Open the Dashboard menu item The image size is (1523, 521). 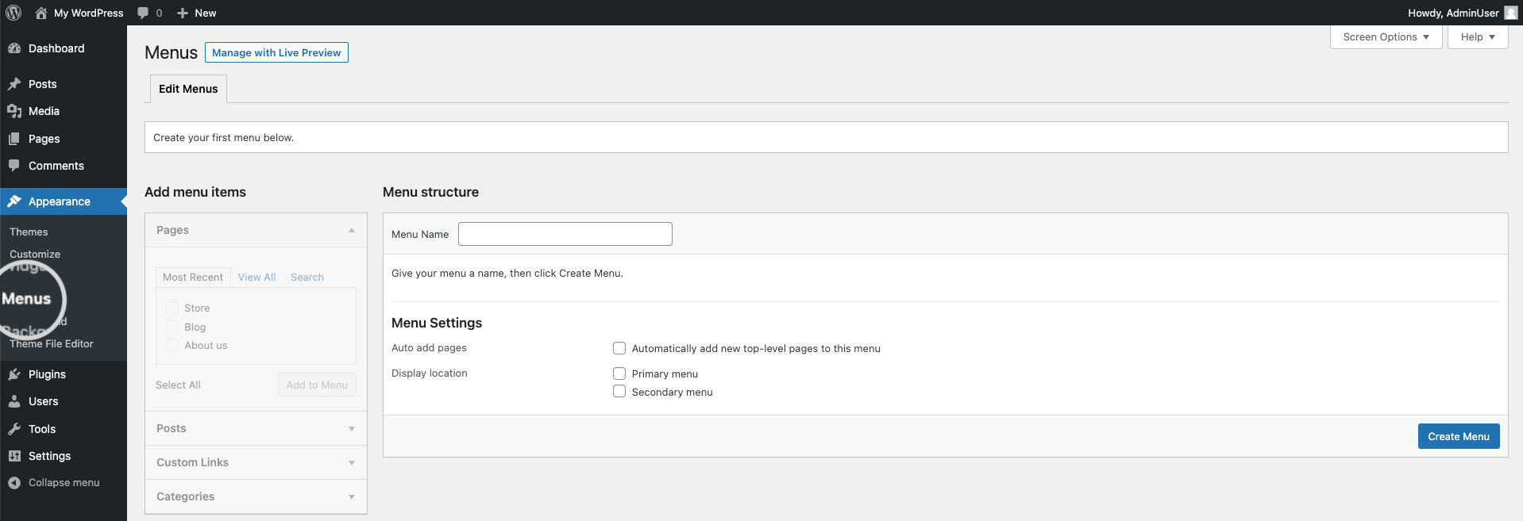pyautogui.click(x=64, y=48)
